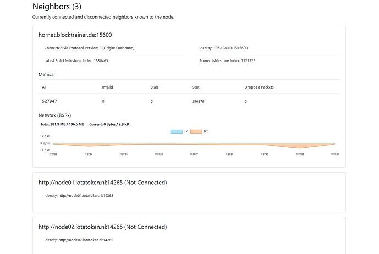Click the node01.iotatoken.nl:14265 Not Connected title
The height and width of the screenshot is (254, 379).
pyautogui.click(x=103, y=183)
